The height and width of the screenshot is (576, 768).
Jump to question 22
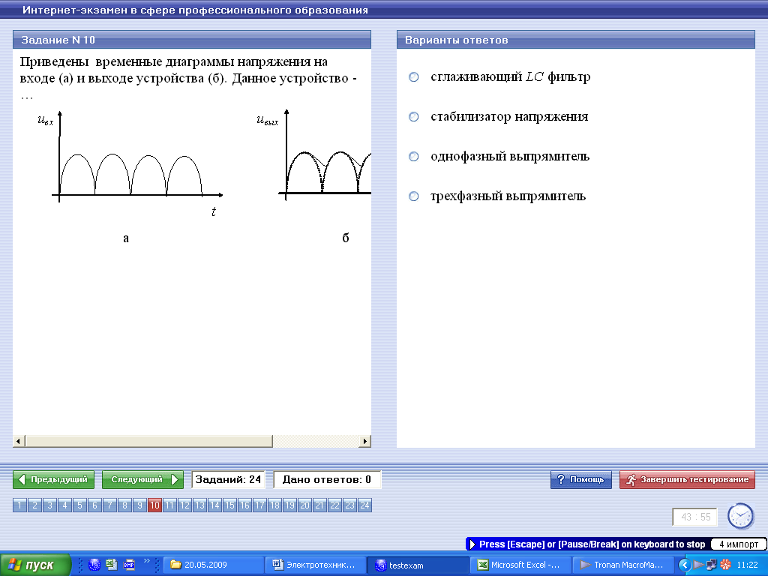(335, 505)
